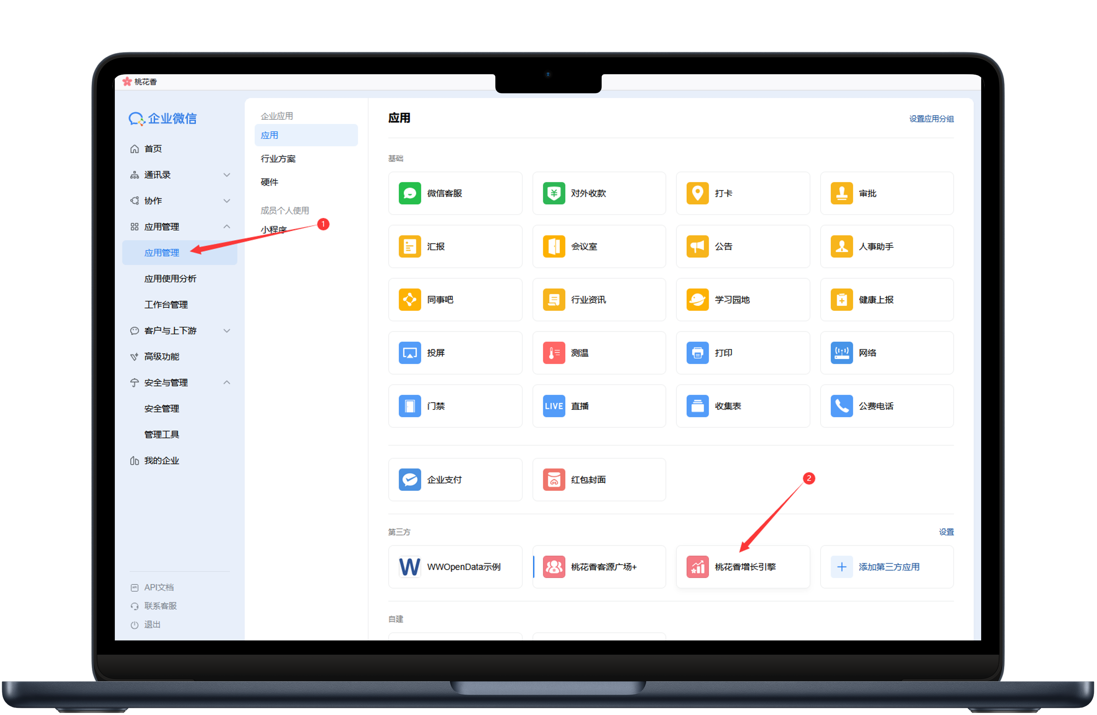Select 应用管理 submenu item
1097x715 pixels.
(179, 252)
